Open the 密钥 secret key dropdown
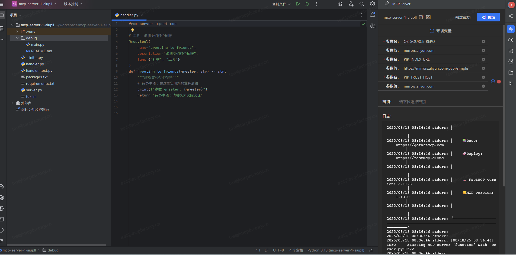Viewport: 516px width, 255px height. pyautogui.click(x=412, y=102)
